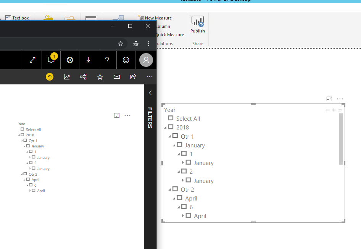Click focus mode icon on browser slicer

[x=117, y=115]
